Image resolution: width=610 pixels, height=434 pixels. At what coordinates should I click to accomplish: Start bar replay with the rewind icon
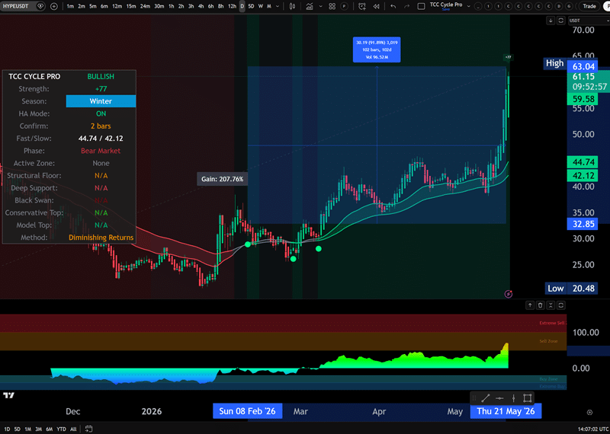[x=376, y=6]
